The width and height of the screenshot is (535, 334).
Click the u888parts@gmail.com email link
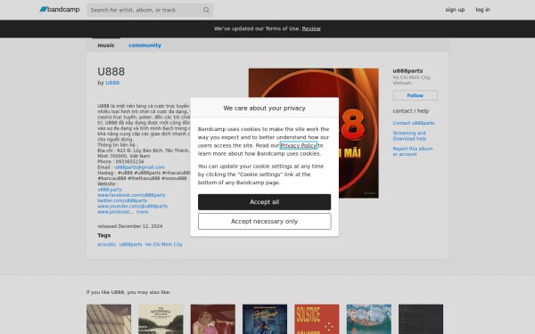[x=140, y=167]
